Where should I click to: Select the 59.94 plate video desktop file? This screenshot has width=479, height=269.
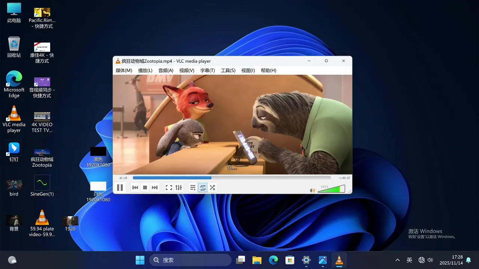pyautogui.click(x=42, y=223)
